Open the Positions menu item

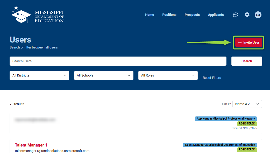169,15
